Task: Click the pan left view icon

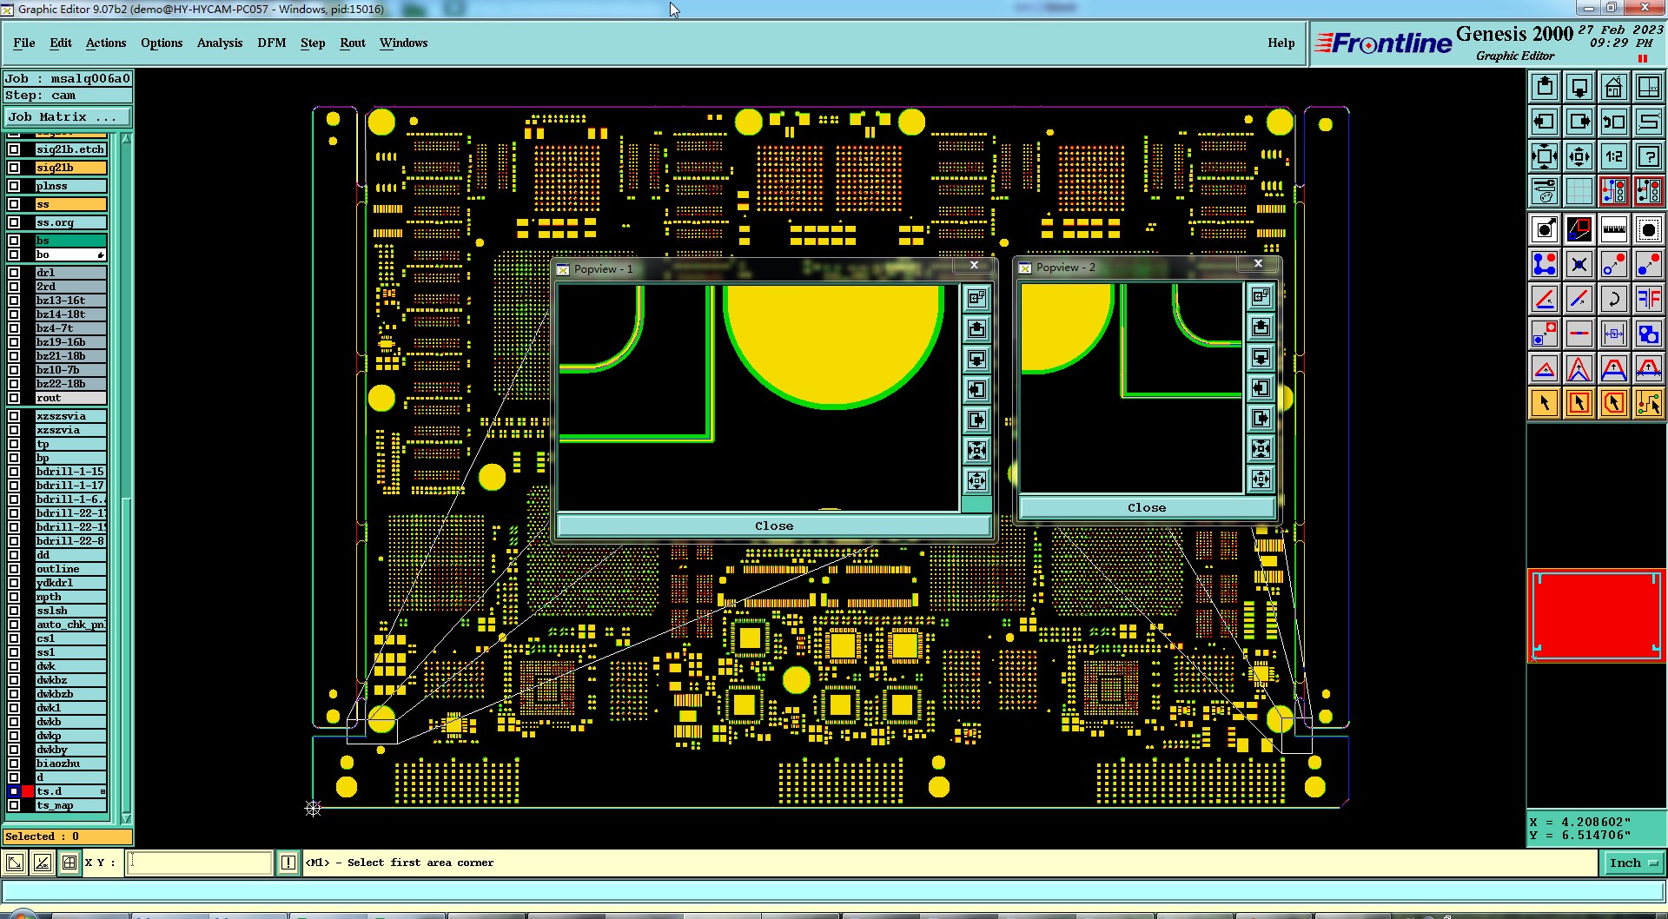Action: [1545, 122]
